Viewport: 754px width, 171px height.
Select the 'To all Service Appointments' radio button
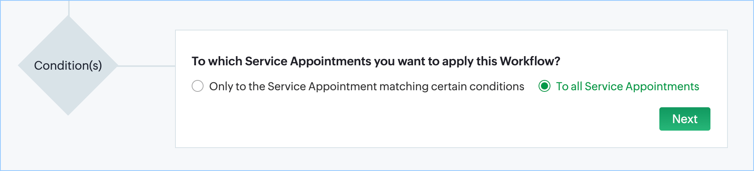[545, 86]
